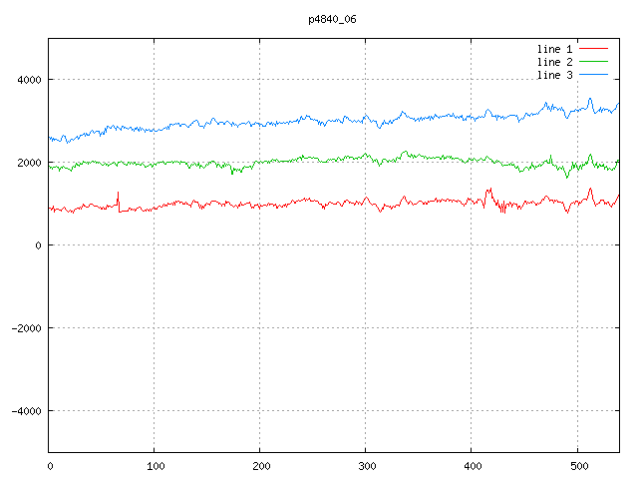Click the -4000 y-axis tick label

point(27,411)
